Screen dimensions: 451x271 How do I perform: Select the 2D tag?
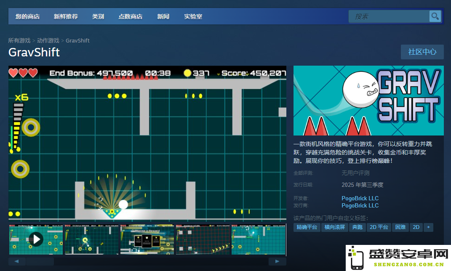coord(416,227)
